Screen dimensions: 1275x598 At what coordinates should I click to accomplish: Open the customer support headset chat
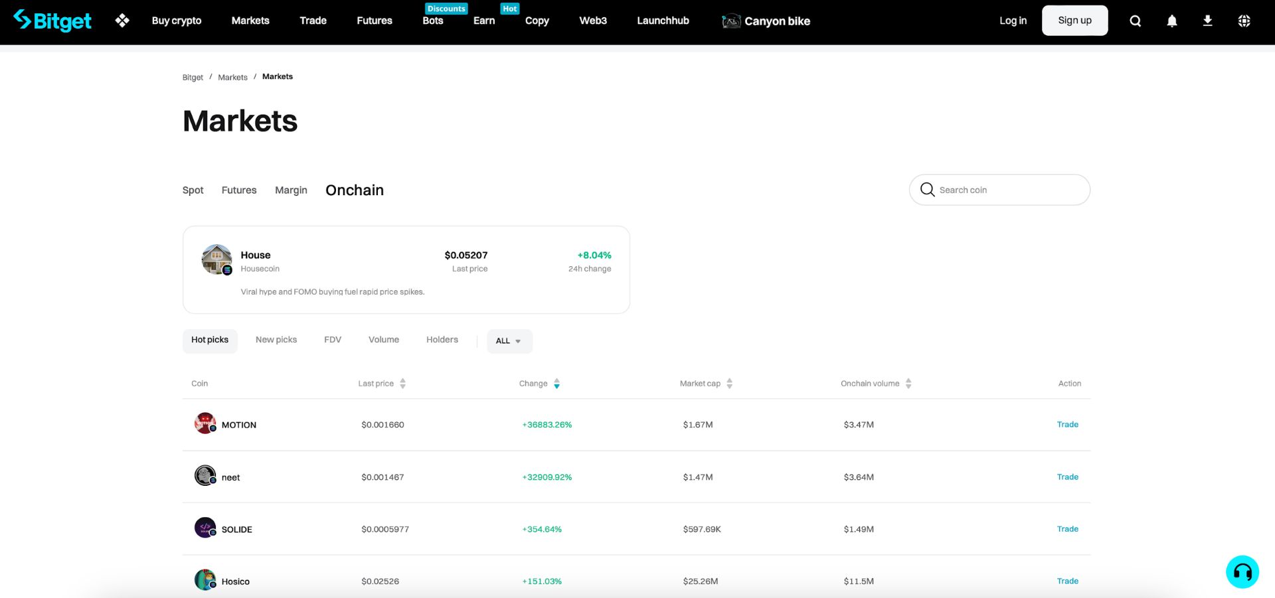(1242, 572)
